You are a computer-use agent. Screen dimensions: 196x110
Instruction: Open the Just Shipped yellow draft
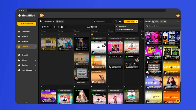(x=171, y=67)
